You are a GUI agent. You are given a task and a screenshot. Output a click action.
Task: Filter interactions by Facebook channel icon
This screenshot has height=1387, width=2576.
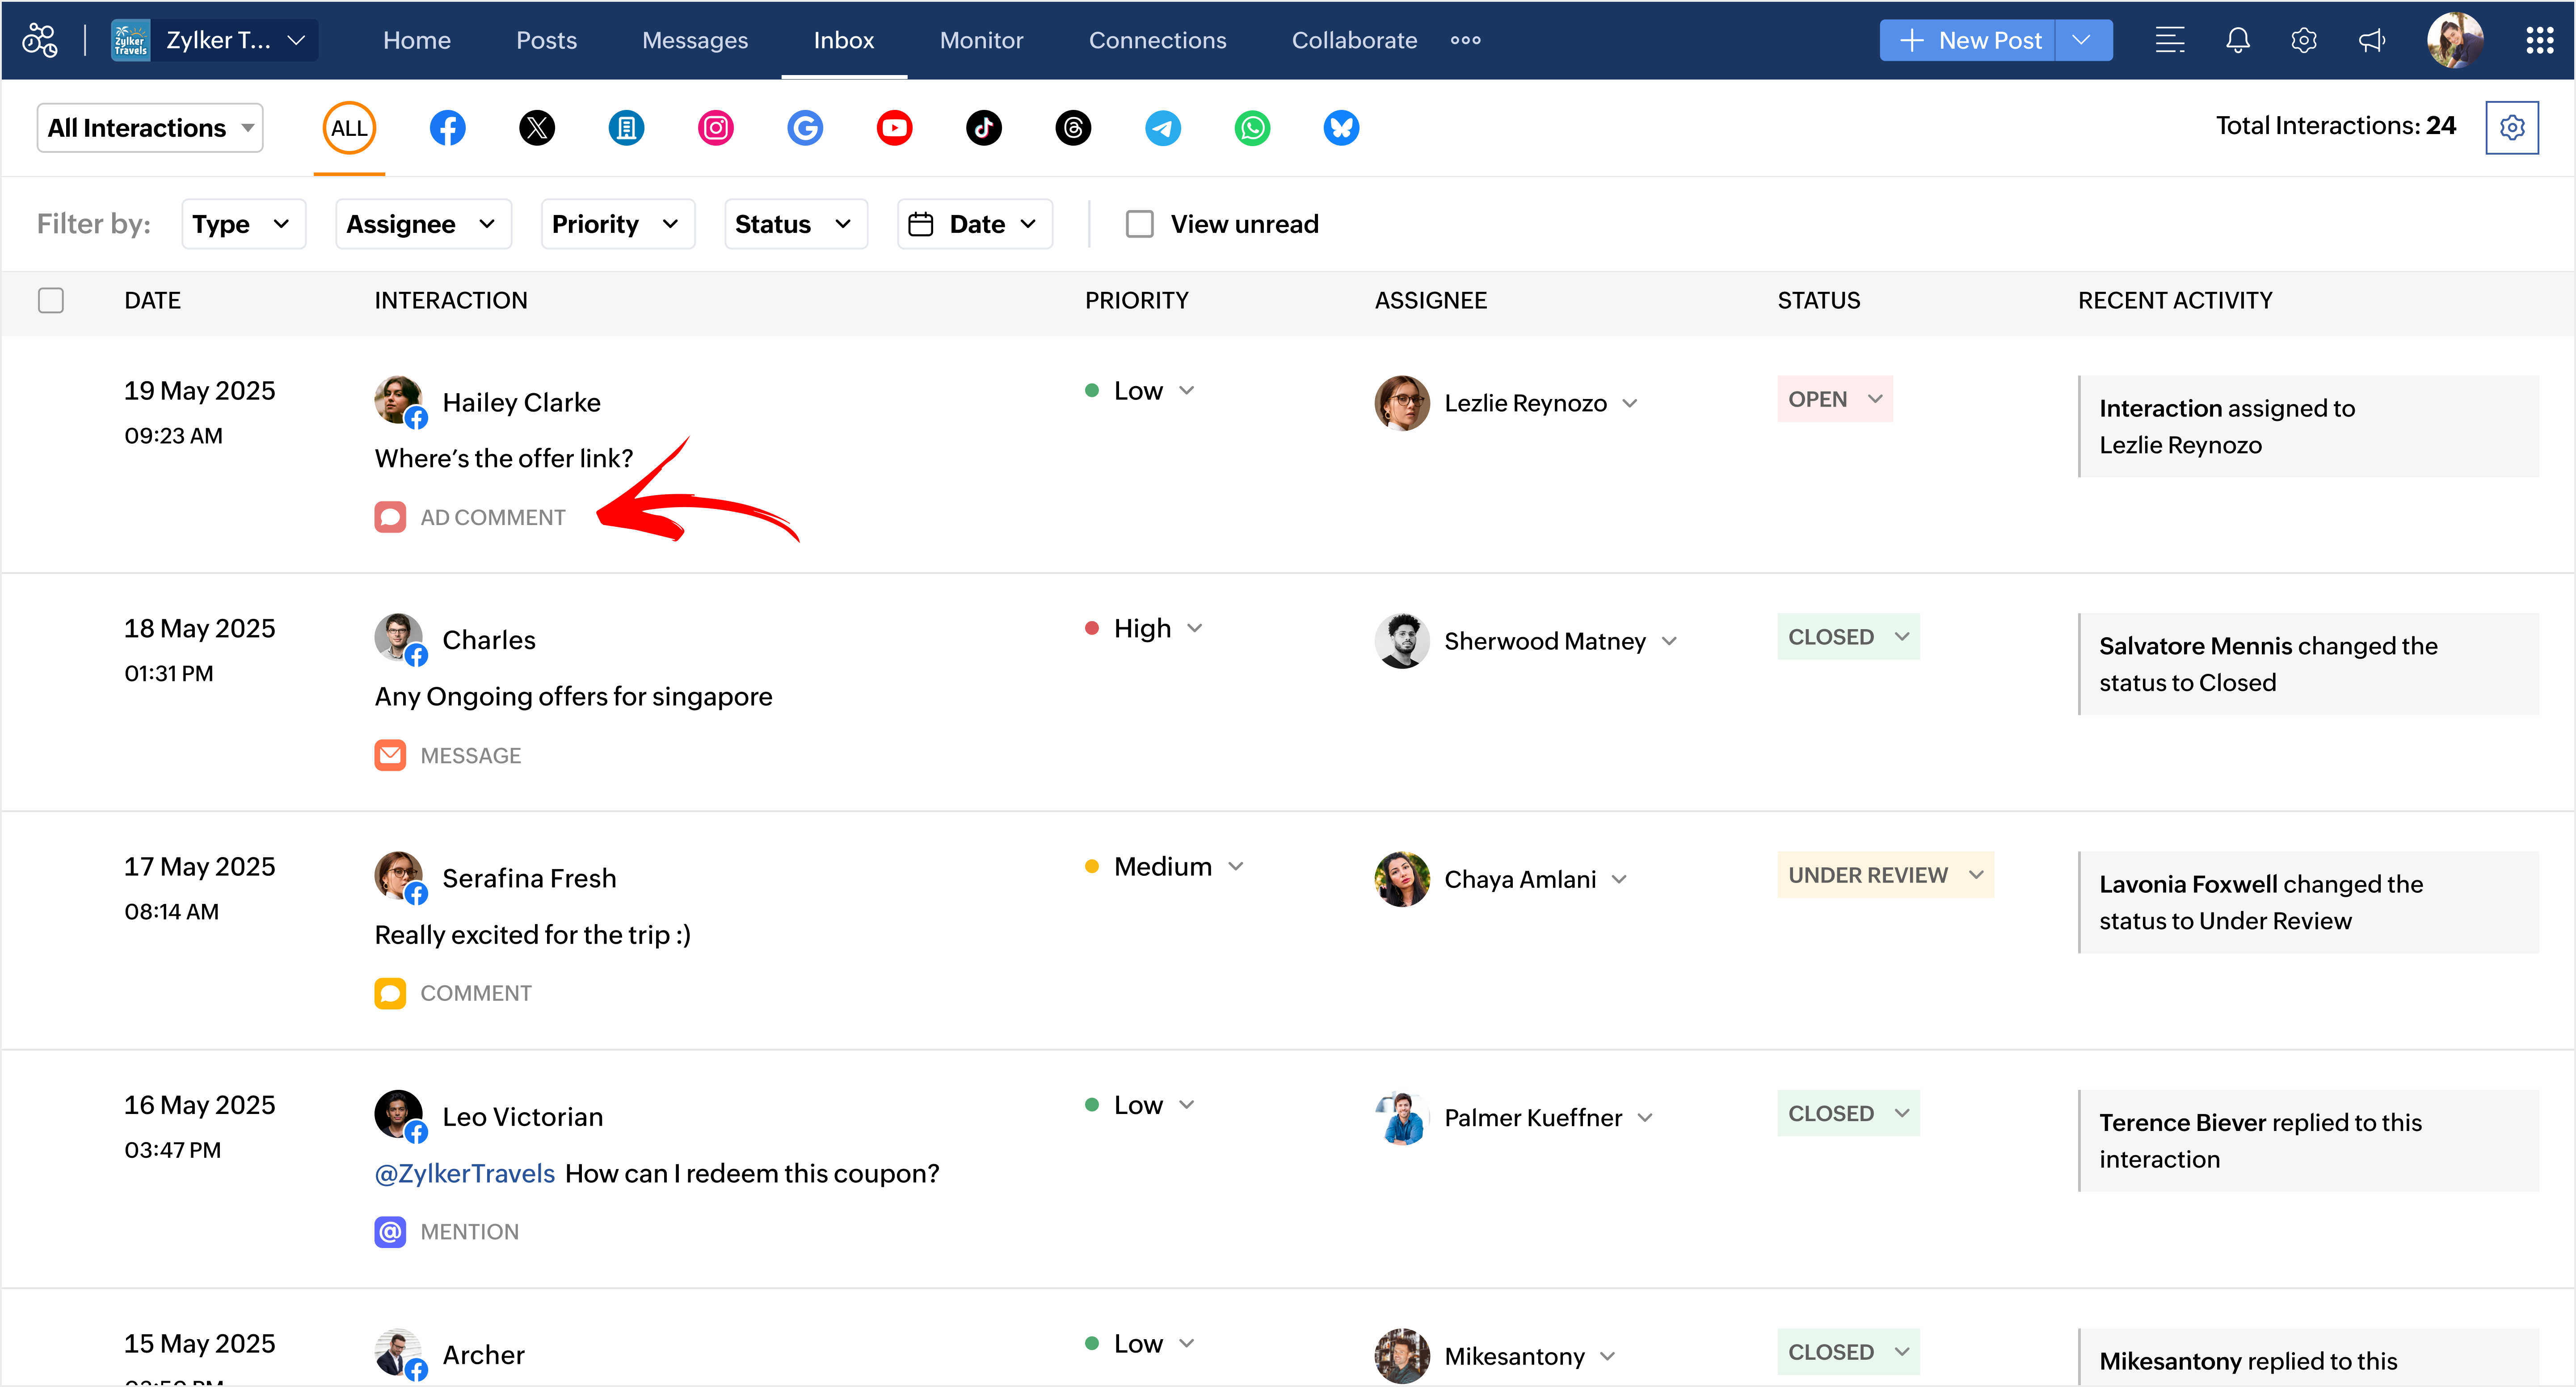click(x=447, y=128)
